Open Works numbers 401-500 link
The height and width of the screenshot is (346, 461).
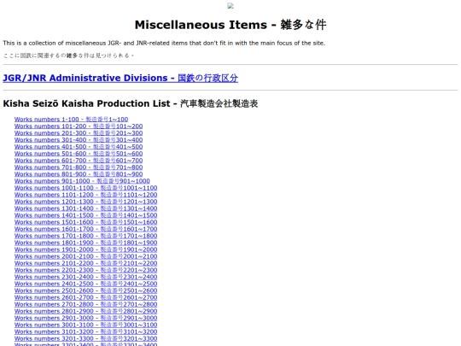tap(79, 147)
